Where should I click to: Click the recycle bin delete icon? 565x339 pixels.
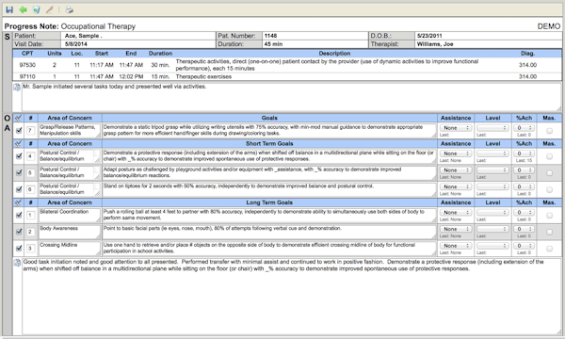[36, 9]
